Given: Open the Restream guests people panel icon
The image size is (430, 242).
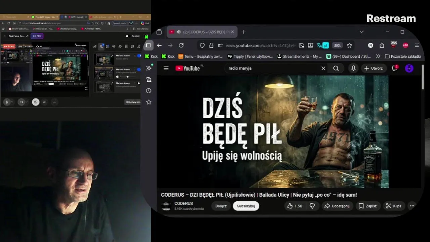Looking at the screenshot, I should pos(101,46).
